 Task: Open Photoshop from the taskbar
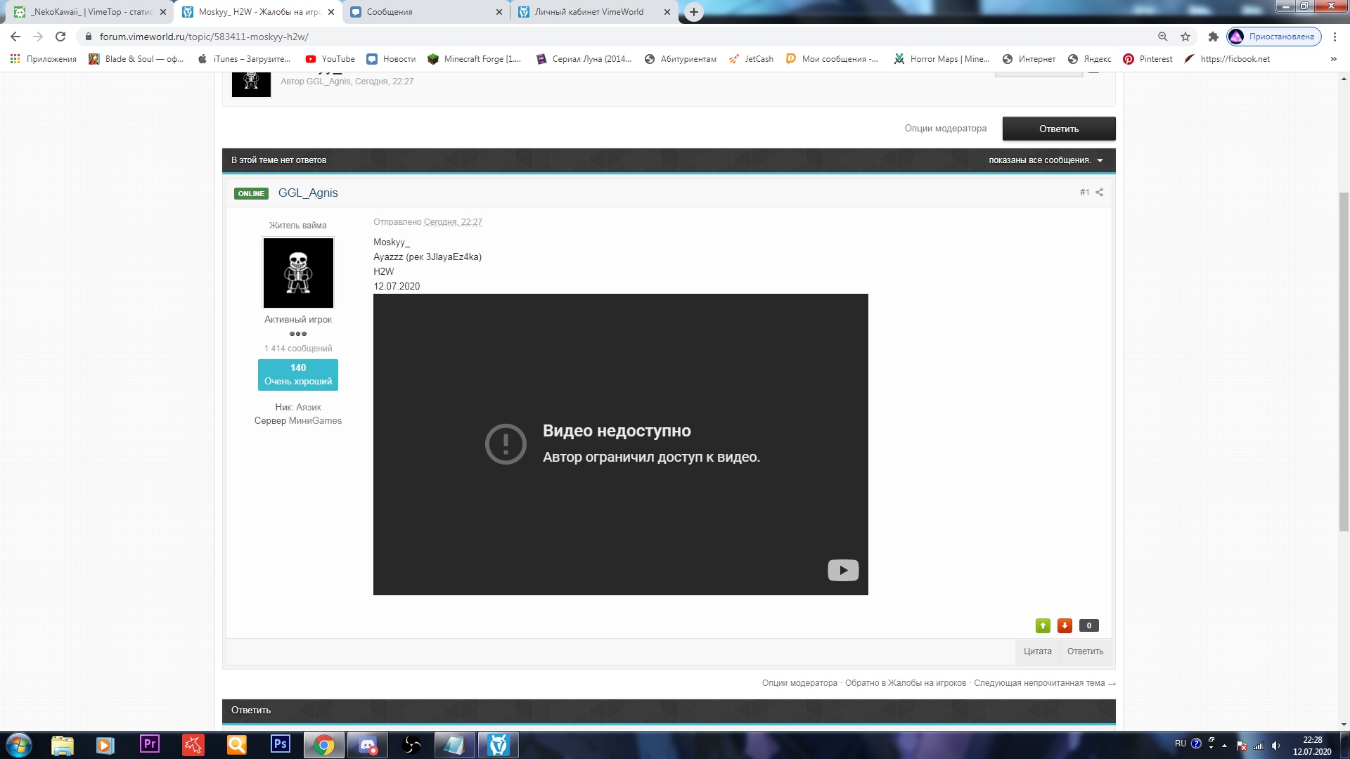(280, 745)
